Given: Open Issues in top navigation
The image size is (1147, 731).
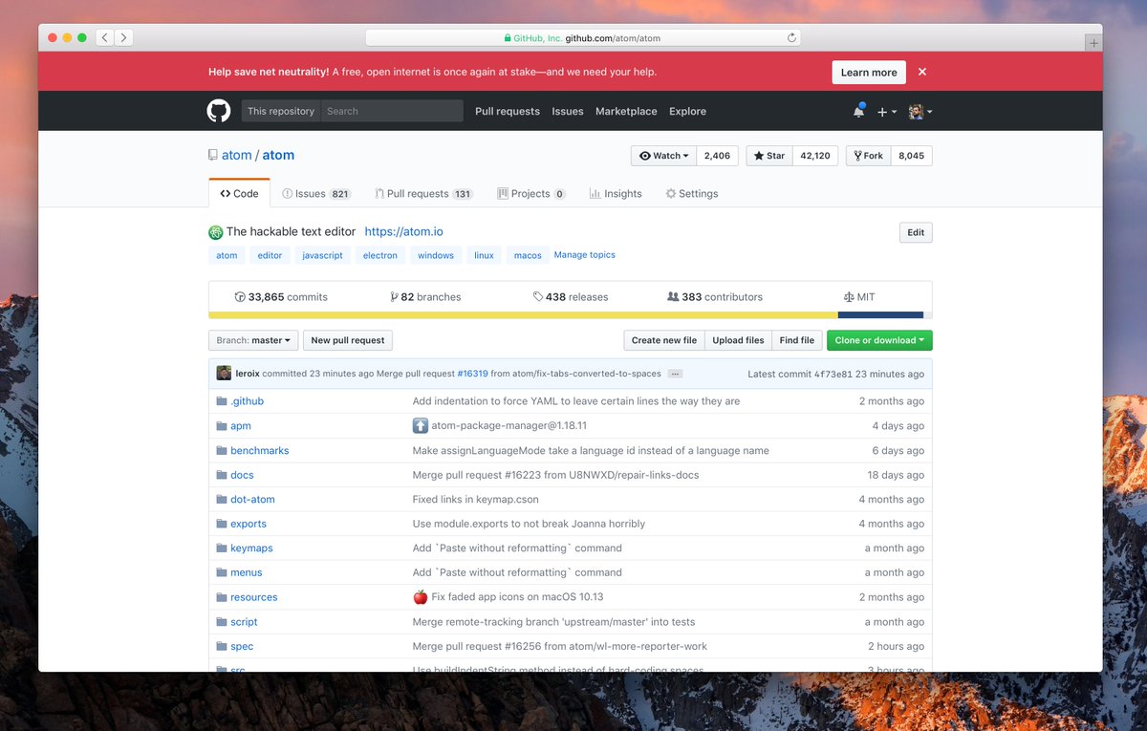Looking at the screenshot, I should [568, 112].
